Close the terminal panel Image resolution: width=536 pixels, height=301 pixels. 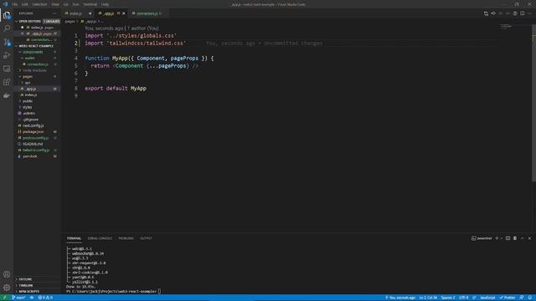click(x=529, y=238)
